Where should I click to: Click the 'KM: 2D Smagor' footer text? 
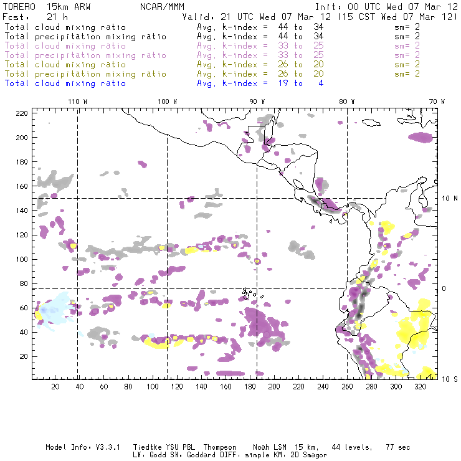pyautogui.click(x=300, y=455)
